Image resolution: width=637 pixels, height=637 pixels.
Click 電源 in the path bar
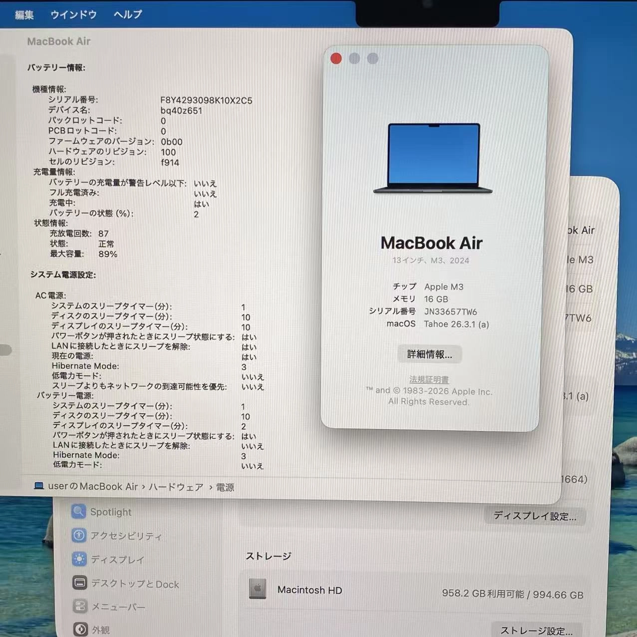coord(225,488)
